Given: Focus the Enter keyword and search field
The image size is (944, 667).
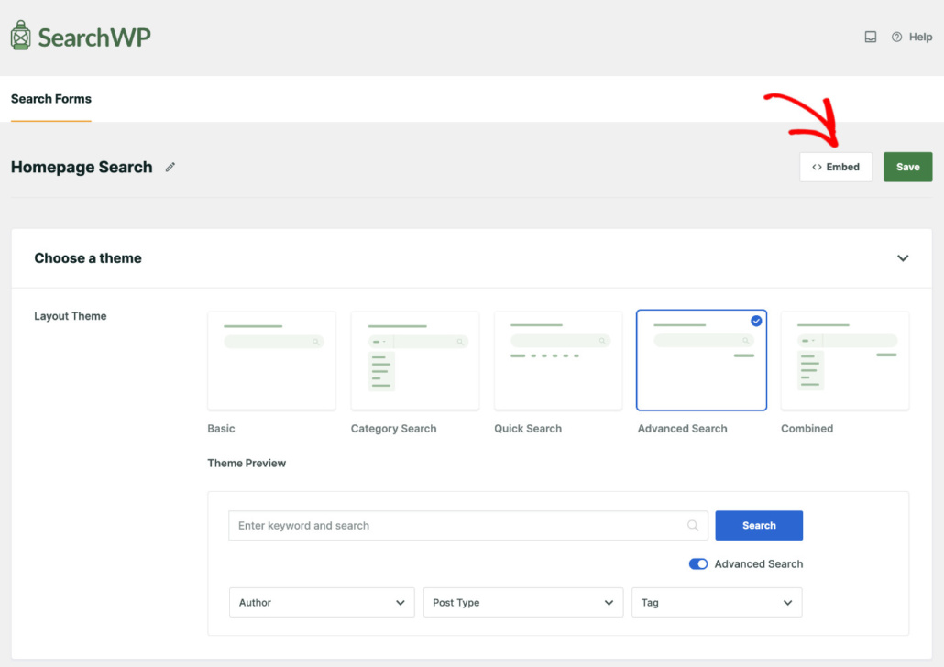Looking at the screenshot, I should 467,526.
